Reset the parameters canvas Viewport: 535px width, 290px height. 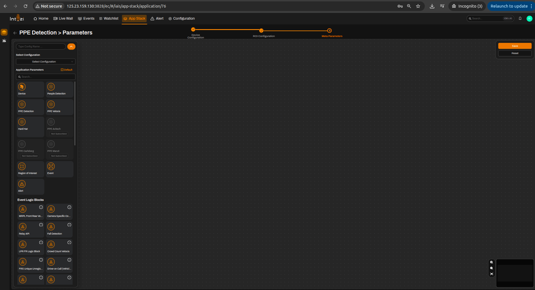(x=515, y=53)
